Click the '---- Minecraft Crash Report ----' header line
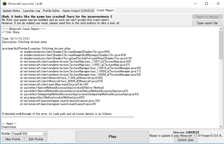Viewport: 224px width, 144px height. [x=24, y=29]
